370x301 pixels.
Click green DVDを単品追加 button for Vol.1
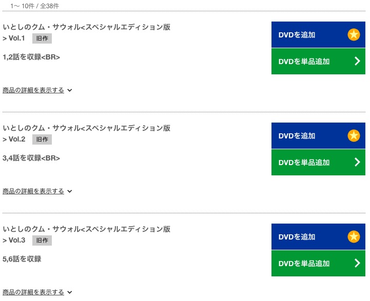point(318,62)
